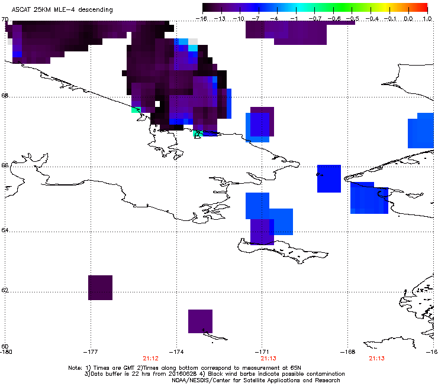438x384 pixels.
Task: Click the color bar label '-0.1'
Action: click(391, 19)
